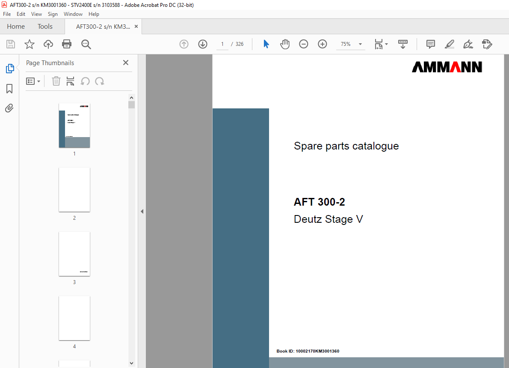Select page 2 thumbnail
Screen dimensions: 509x368
pos(74,189)
